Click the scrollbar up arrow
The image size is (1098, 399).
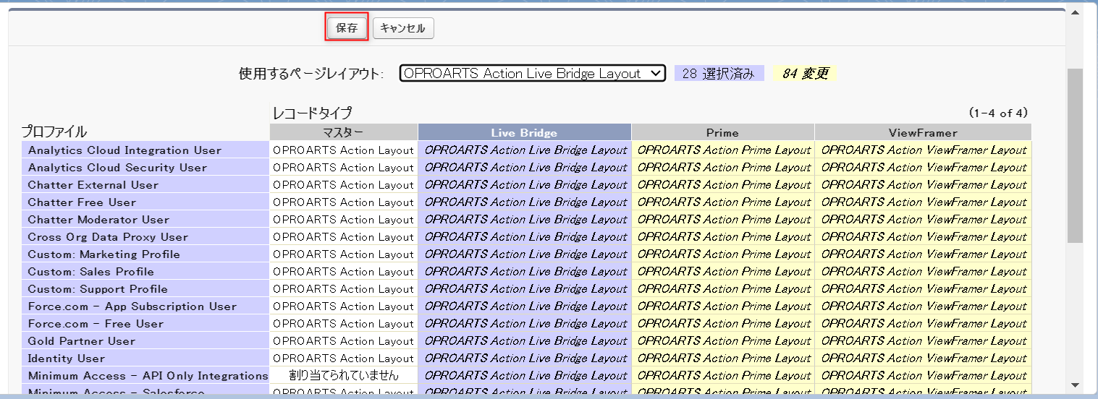point(1076,12)
